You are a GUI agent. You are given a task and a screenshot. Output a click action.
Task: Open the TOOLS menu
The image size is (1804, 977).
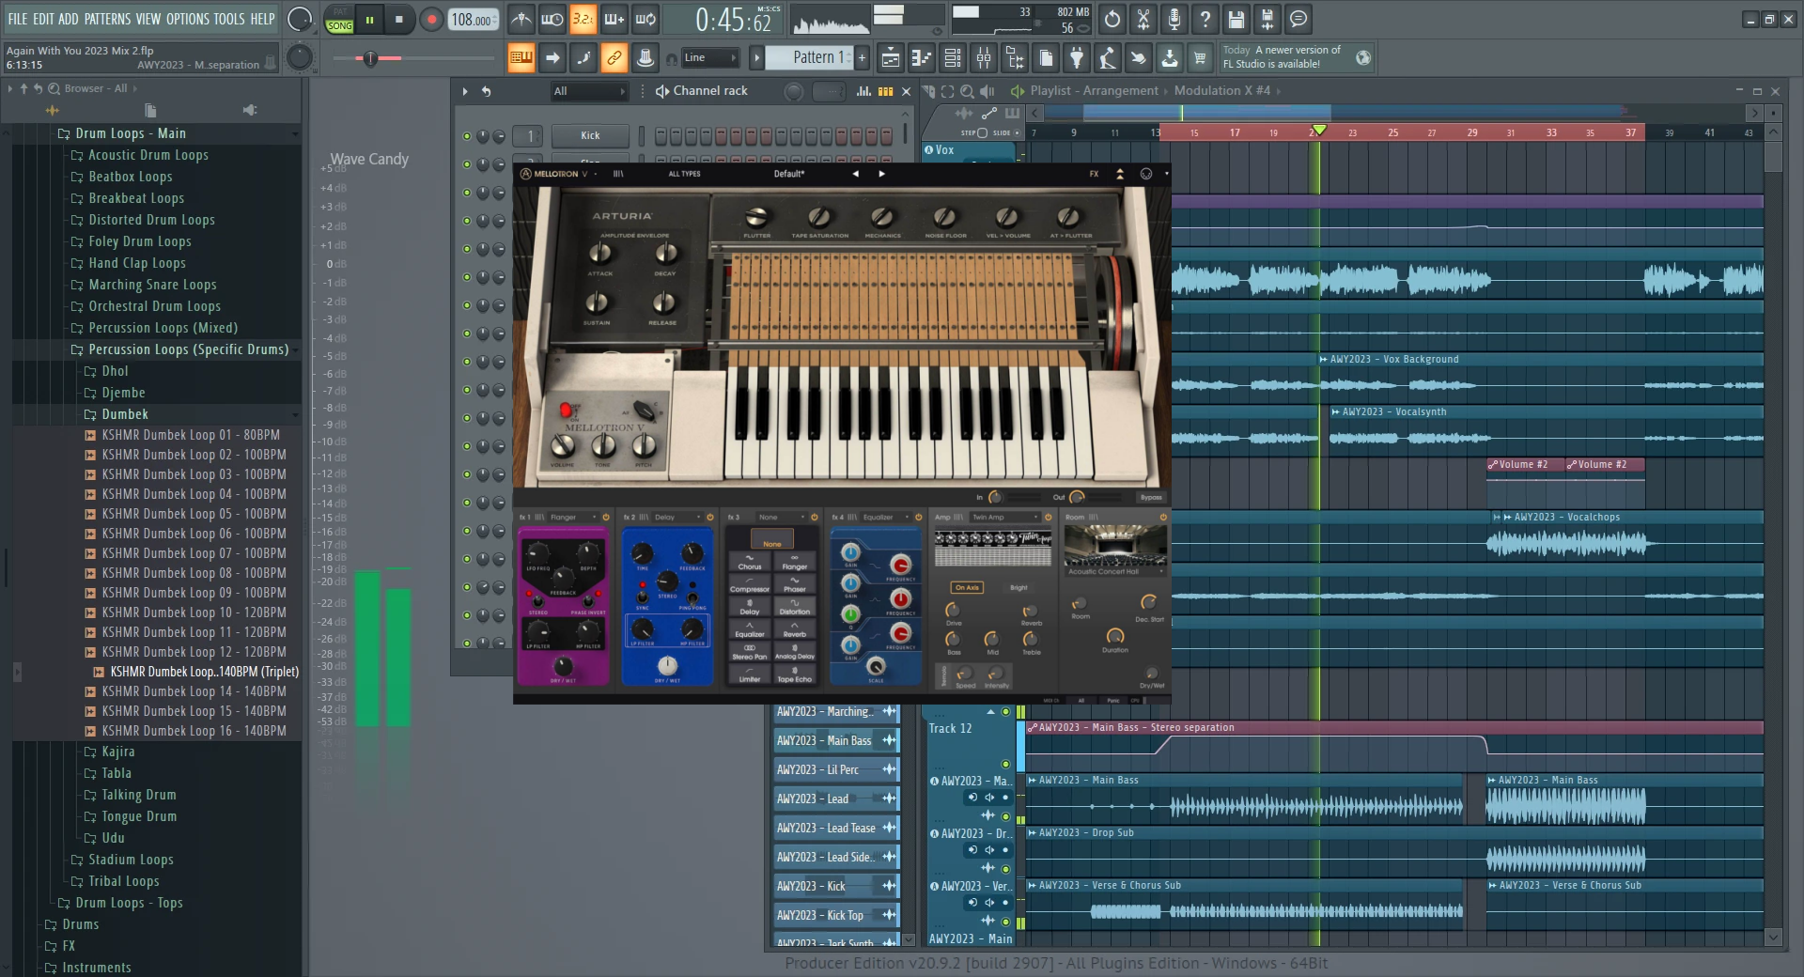pyautogui.click(x=229, y=19)
